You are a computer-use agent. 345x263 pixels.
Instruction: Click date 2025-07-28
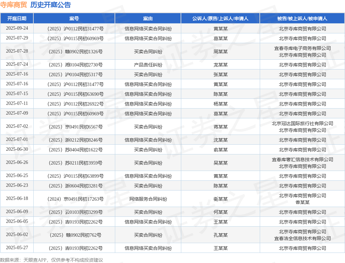point(17,51)
